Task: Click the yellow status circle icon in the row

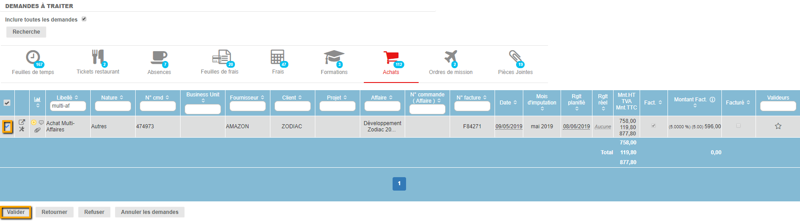Action: 34,122
